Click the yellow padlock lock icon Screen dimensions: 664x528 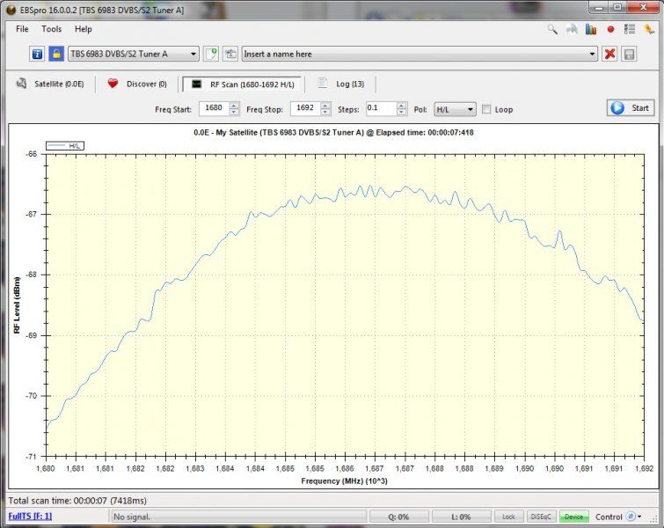[55, 54]
